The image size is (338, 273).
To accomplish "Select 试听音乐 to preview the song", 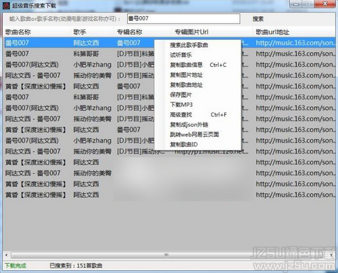I will [x=180, y=55].
